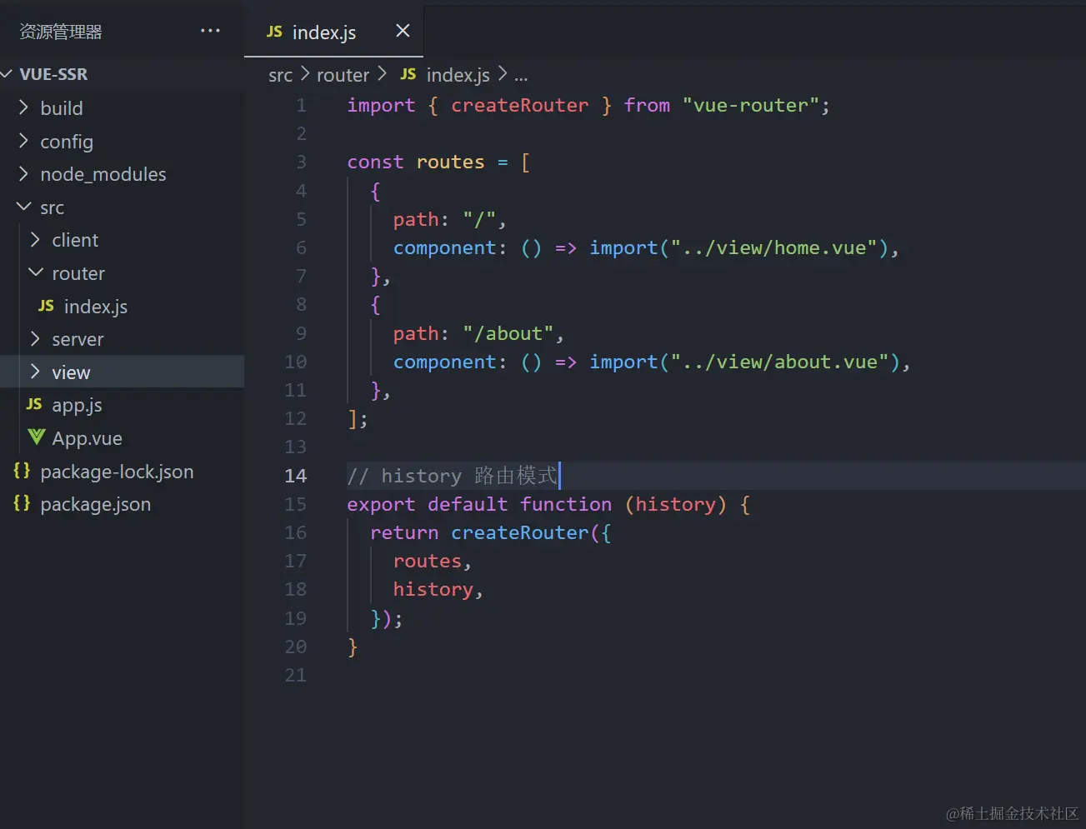Click the JS icon in the breadcrumb
Viewport: 1086px width, 829px height.
click(408, 74)
